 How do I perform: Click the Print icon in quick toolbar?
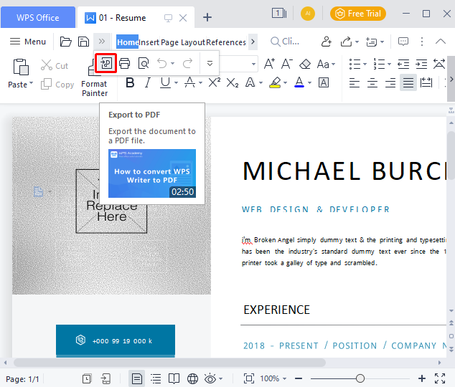pos(124,63)
